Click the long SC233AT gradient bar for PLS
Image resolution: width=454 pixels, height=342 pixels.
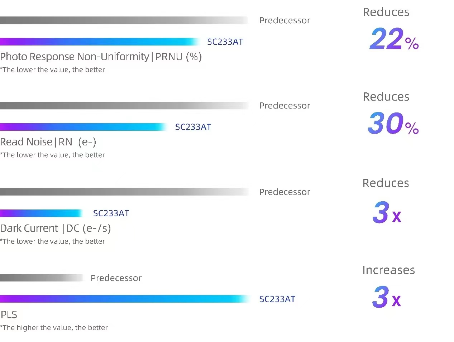click(125, 299)
